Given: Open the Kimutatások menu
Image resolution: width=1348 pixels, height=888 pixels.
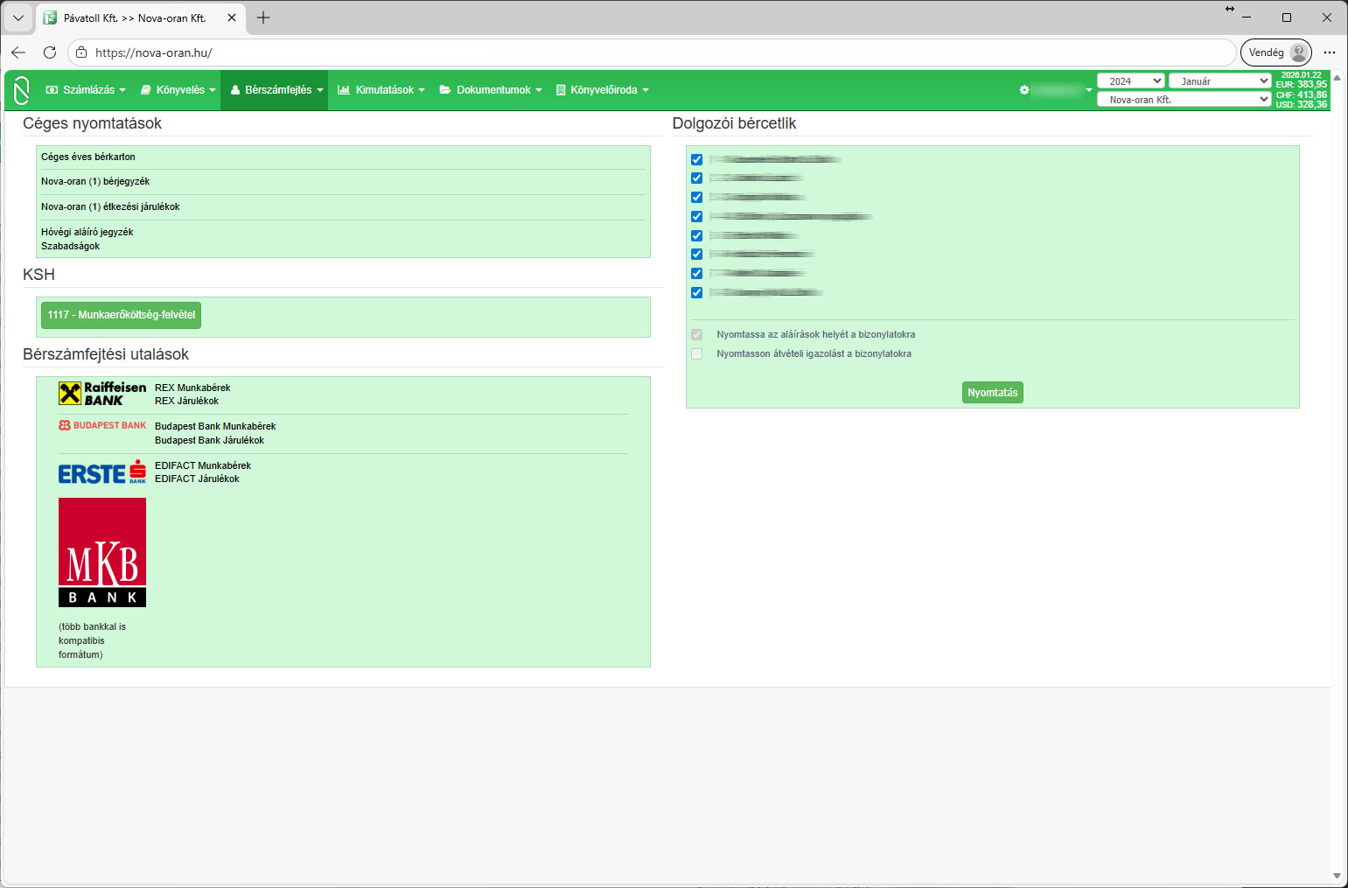Looking at the screenshot, I should 381,90.
